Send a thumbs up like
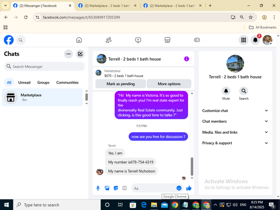The width and height of the screenshot is (280, 210). click(x=189, y=188)
